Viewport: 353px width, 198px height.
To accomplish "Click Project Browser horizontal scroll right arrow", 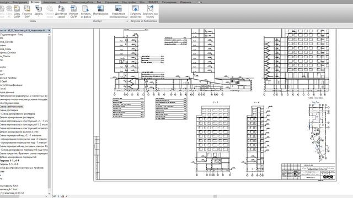I will click(46, 196).
